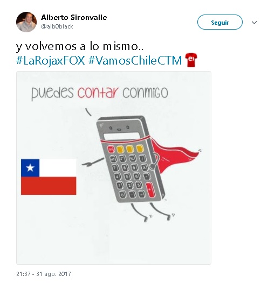Open the Alberto Sironvalle display name

click(74, 18)
